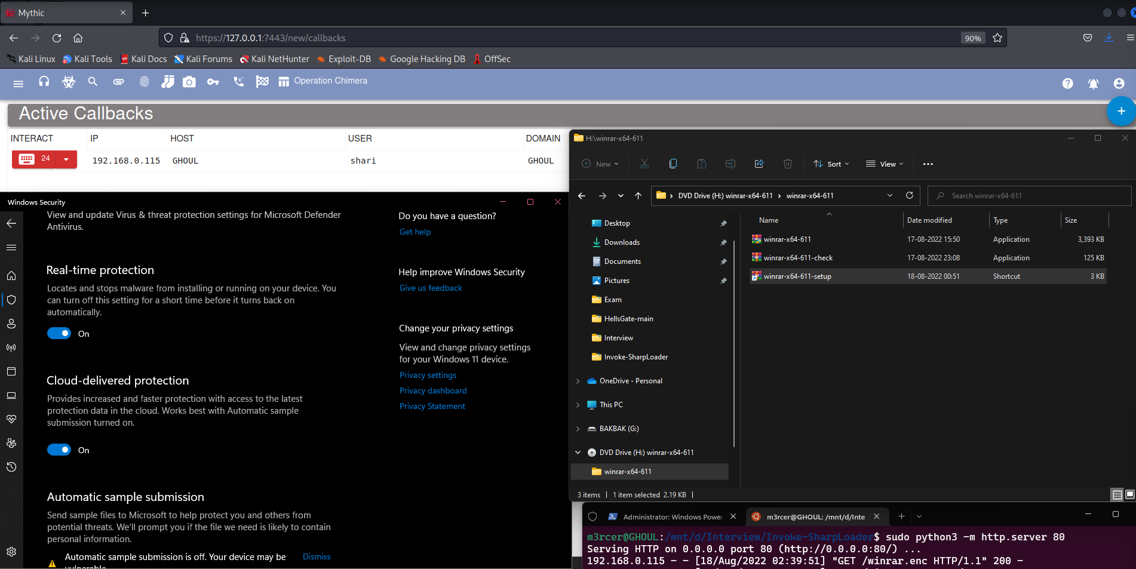Bookmark page with Firefox star icon
The height and width of the screenshot is (569, 1136).
click(x=997, y=38)
